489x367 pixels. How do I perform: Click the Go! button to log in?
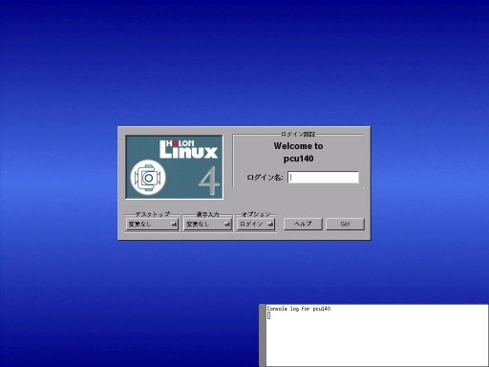click(x=345, y=224)
